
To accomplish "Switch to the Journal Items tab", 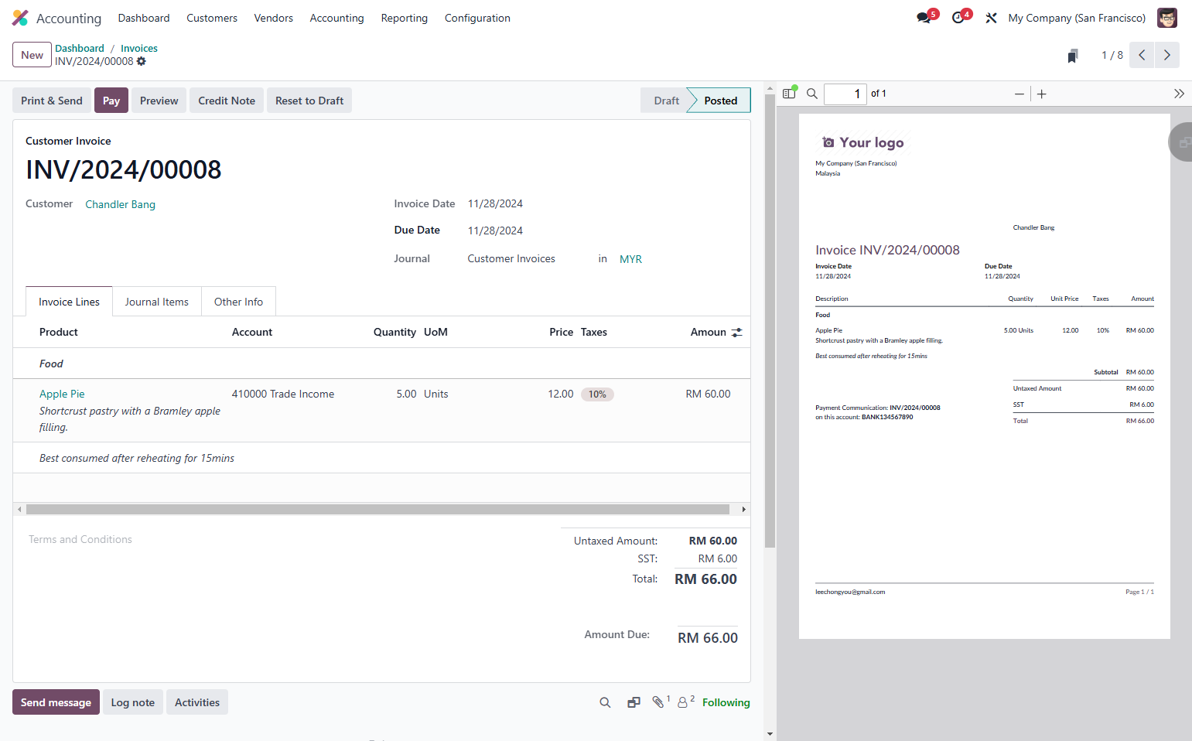I will click(157, 302).
